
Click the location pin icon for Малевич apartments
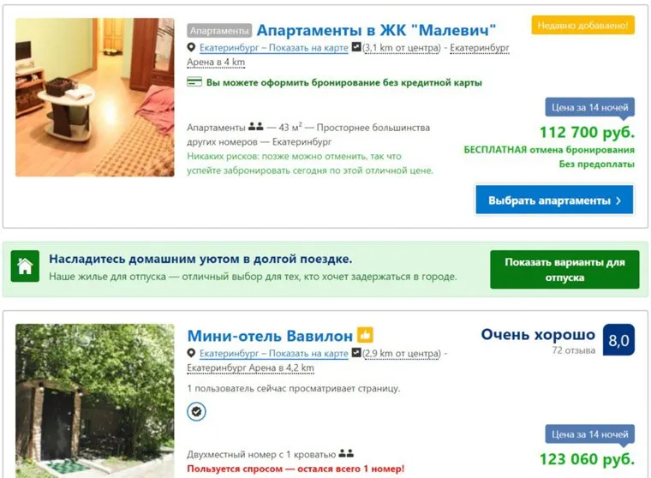[x=191, y=47]
